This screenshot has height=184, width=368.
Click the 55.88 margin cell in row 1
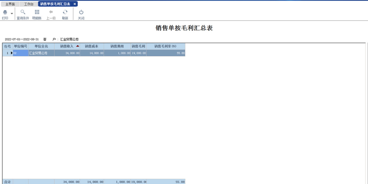(x=166, y=53)
